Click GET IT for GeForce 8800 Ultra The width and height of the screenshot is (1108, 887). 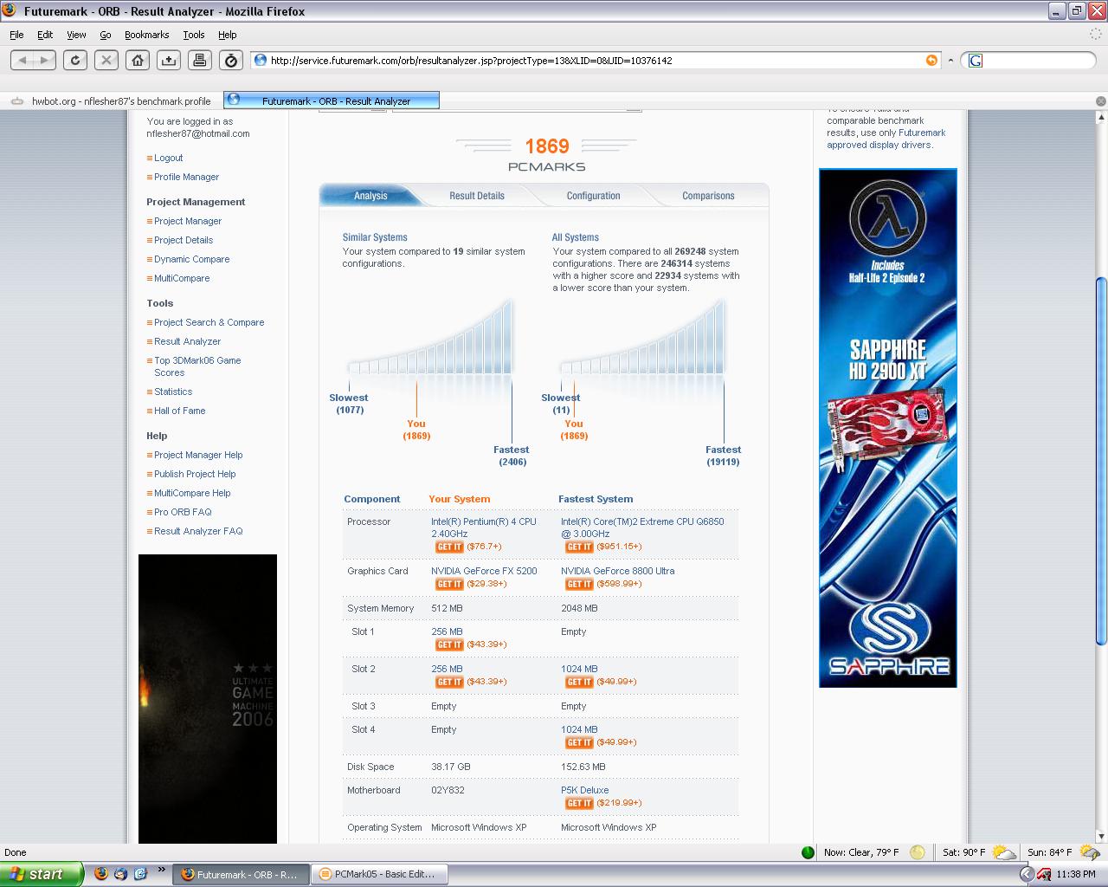coord(579,585)
